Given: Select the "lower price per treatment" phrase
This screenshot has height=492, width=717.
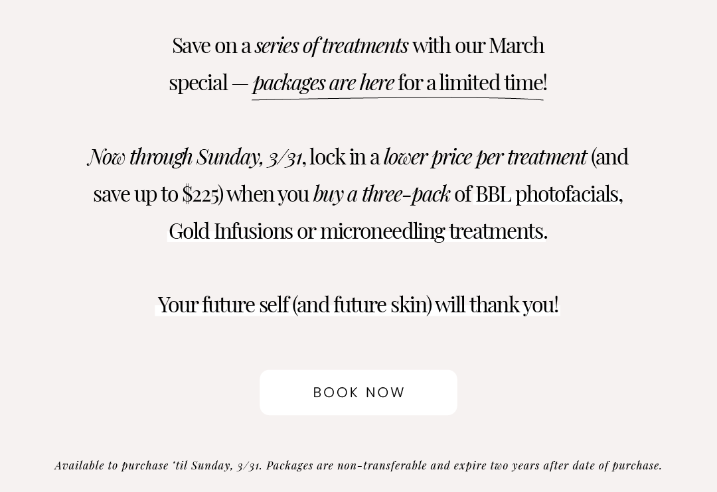Looking at the screenshot, I should 485,158.
